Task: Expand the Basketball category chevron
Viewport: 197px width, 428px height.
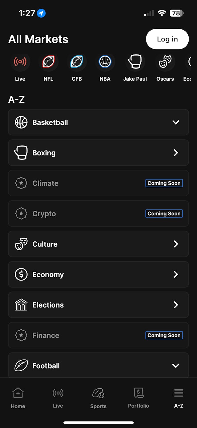Action: (176, 122)
